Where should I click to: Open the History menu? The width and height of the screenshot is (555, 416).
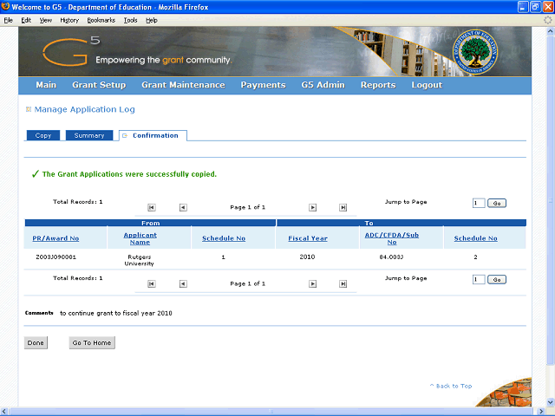point(69,20)
